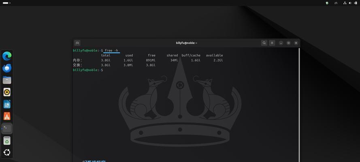Click the network icon in system tray
The width and height of the screenshot is (360, 162).
(x=345, y=3)
